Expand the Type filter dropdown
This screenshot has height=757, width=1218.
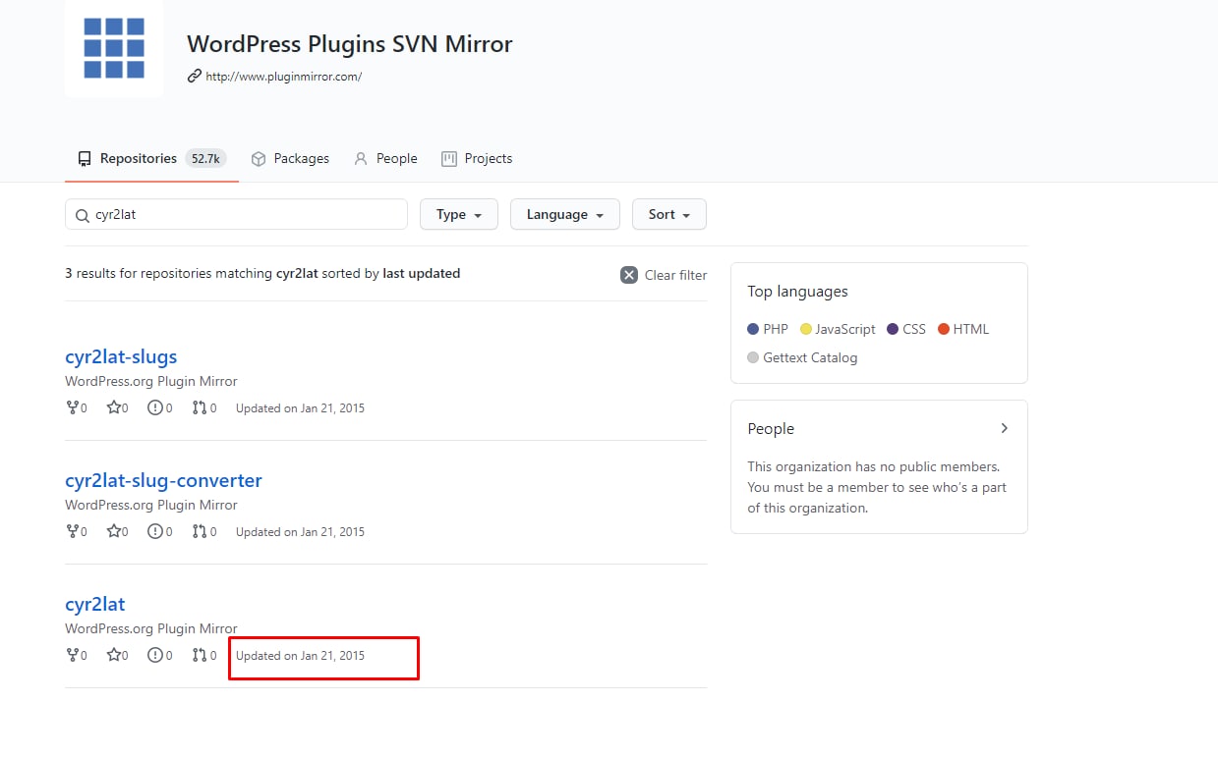(x=459, y=214)
